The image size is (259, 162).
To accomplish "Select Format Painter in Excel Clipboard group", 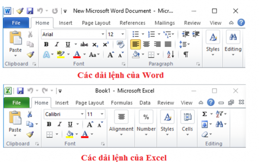I will pos(30,134).
